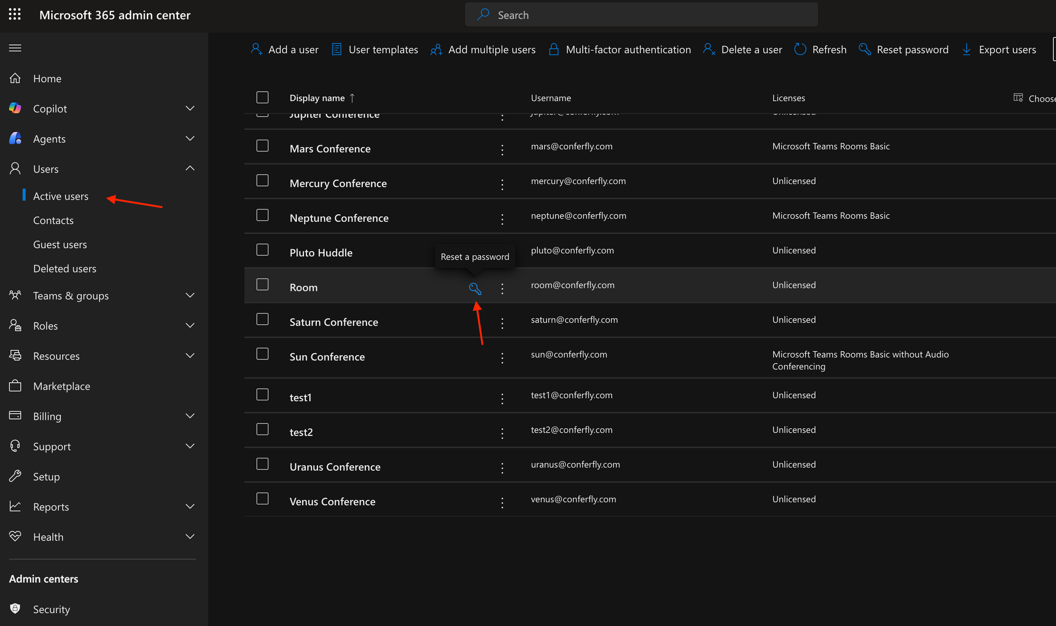The image size is (1056, 626).
Task: Open the app launcher waffle icon
Action: point(15,15)
